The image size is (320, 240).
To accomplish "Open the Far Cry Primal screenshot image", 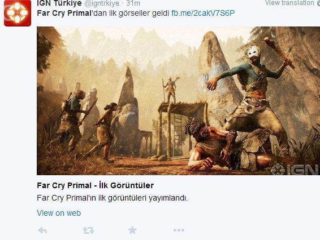I will [178, 101].
